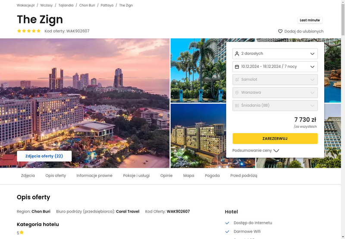Open Zdjęcia oferty (22) gallery button

click(44, 156)
